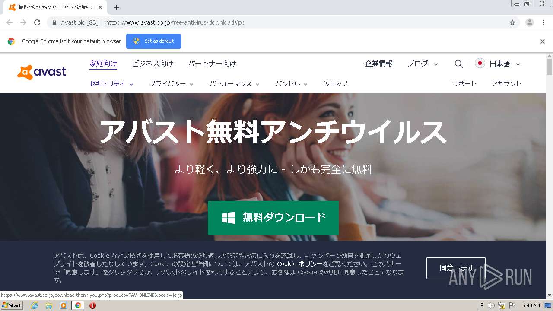553x311 pixels.
Task: Open Chrome three-dot menu
Action: (543, 22)
